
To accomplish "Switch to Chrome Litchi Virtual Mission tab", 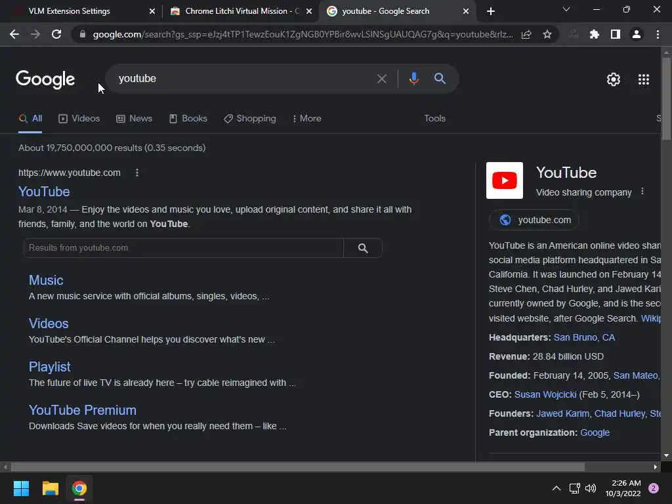I will click(242, 11).
